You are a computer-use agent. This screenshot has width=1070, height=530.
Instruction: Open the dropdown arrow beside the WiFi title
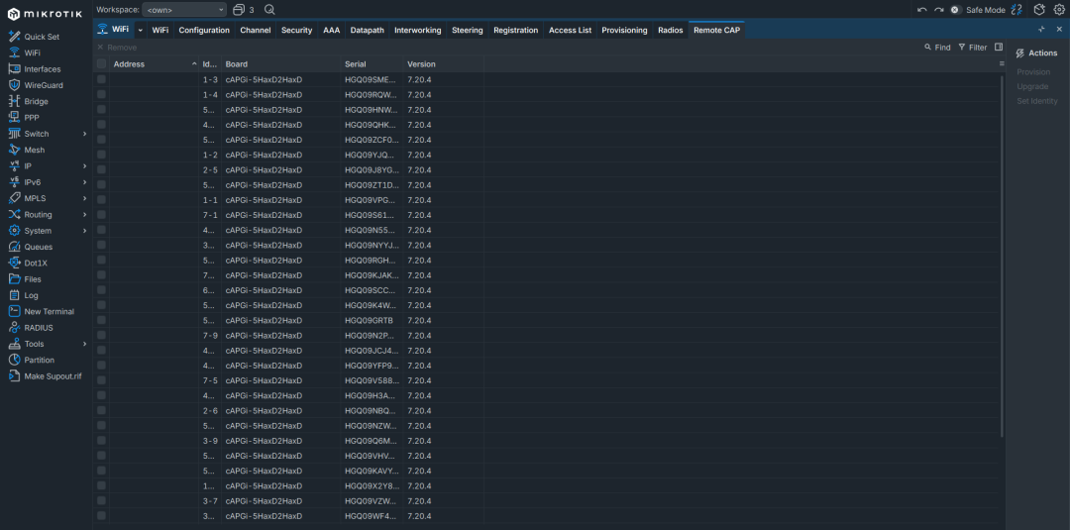click(x=141, y=30)
